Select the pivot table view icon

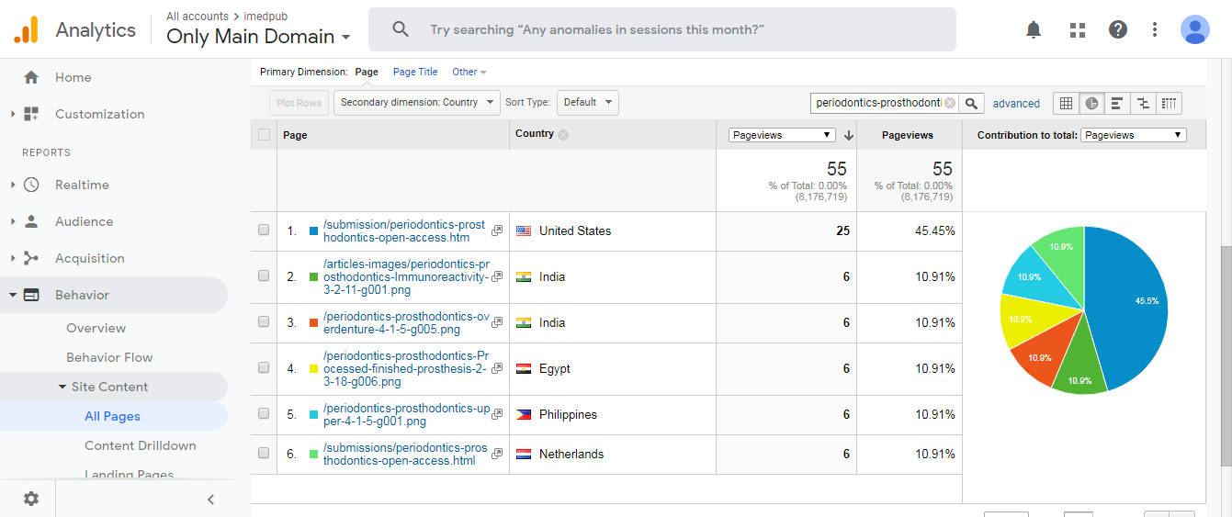1170,103
